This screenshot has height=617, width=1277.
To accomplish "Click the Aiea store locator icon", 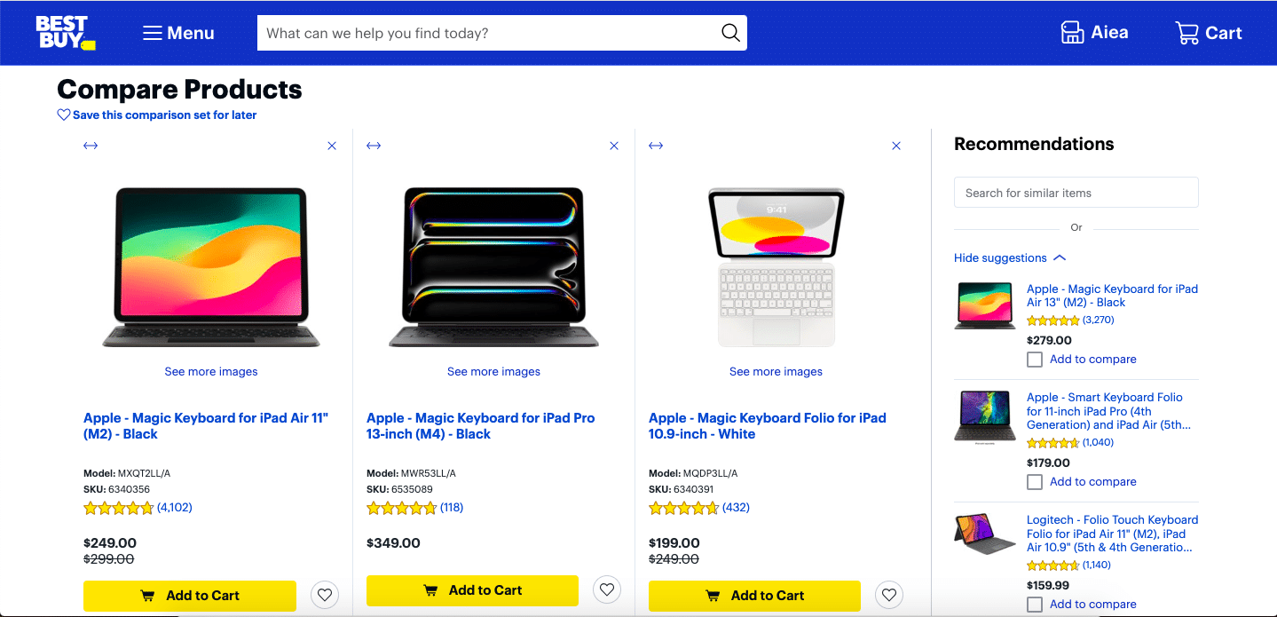I will tap(1072, 33).
